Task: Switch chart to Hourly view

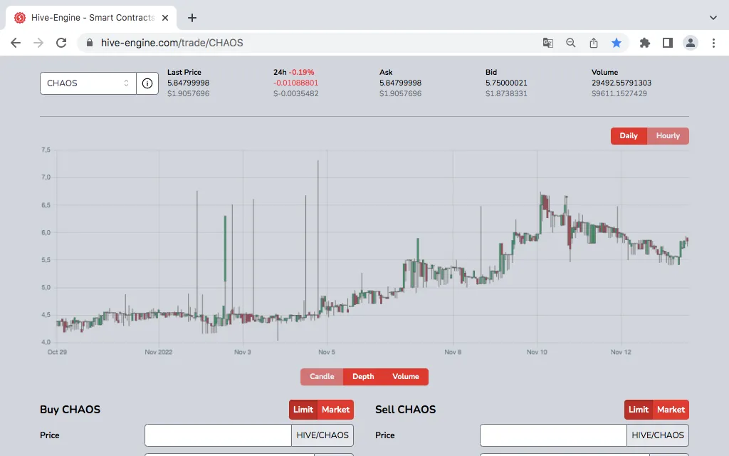Action: [668, 136]
